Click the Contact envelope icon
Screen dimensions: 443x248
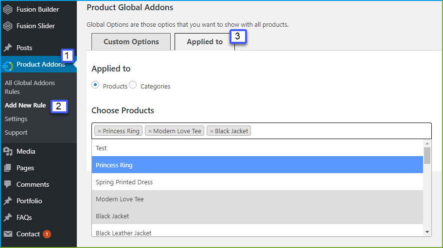8,234
